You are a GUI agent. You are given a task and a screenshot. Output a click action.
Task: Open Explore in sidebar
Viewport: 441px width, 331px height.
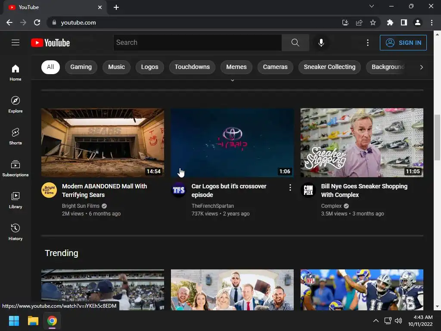tap(16, 104)
